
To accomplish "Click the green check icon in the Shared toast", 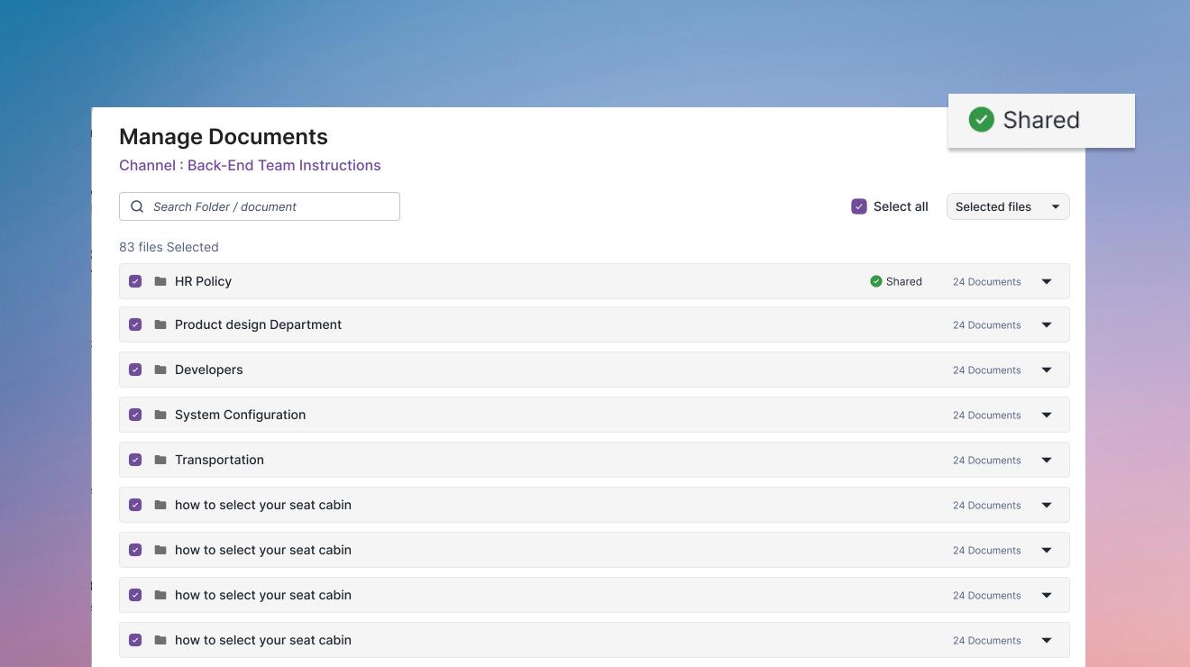I will tap(981, 120).
